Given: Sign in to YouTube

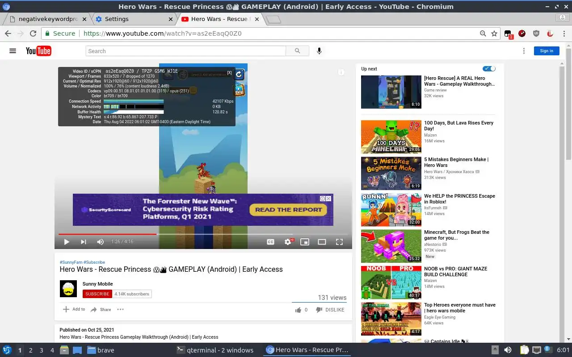Looking at the screenshot, I should point(547,51).
